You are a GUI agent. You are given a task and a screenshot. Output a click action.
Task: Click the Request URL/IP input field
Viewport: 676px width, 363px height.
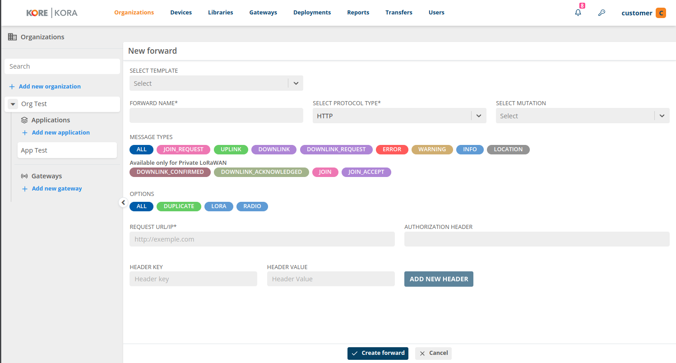click(x=262, y=239)
